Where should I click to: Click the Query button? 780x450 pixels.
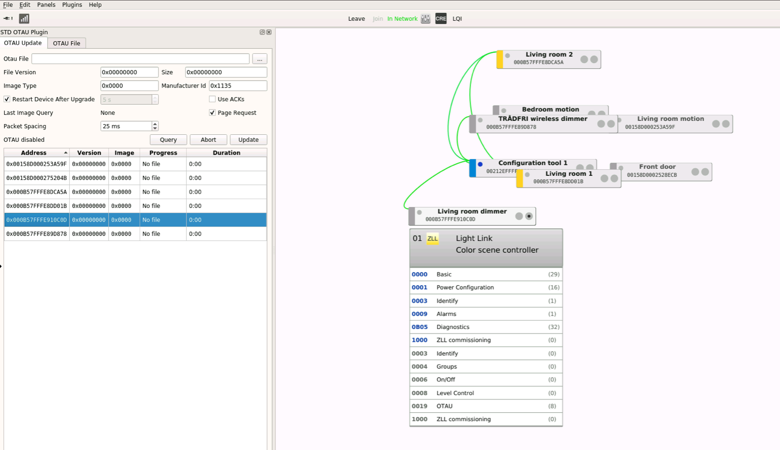168,140
